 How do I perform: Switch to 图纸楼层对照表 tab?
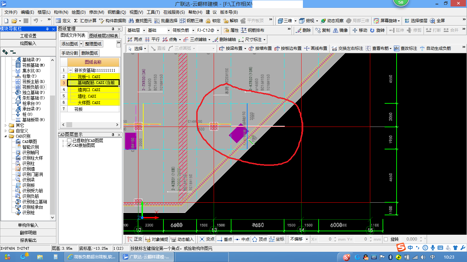(x=104, y=35)
